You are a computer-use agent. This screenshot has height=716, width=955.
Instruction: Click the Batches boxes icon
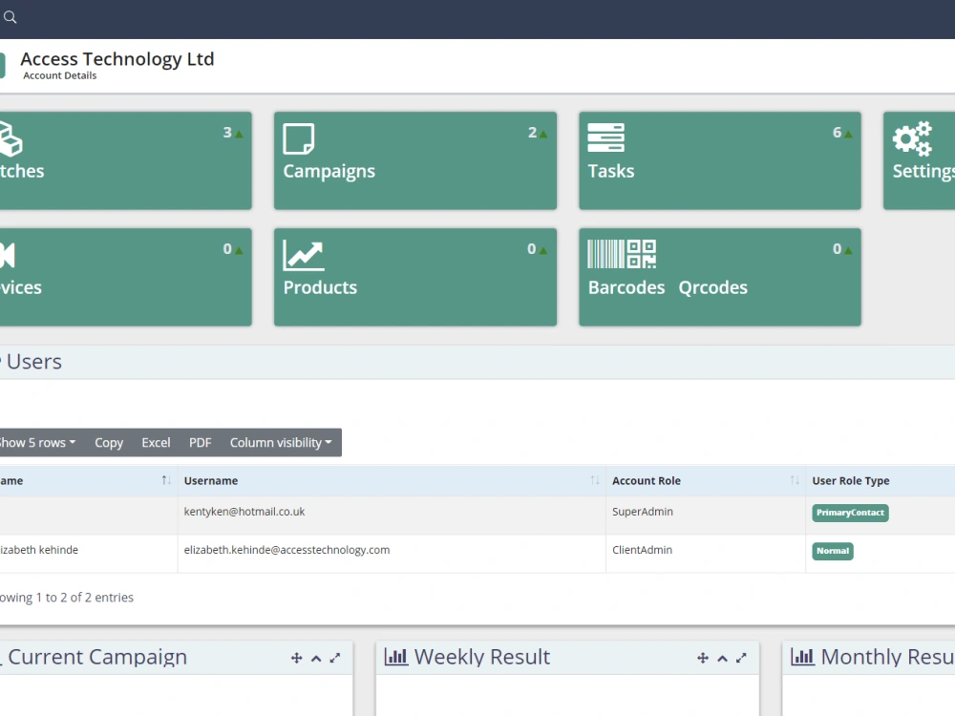pos(11,138)
